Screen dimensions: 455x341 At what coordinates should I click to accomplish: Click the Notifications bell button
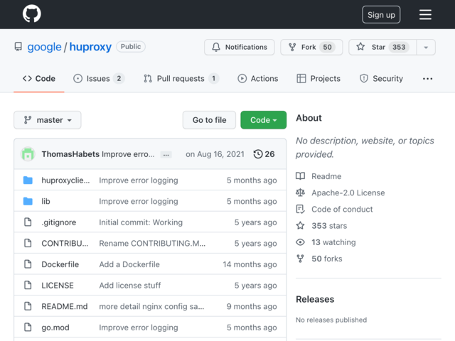240,47
